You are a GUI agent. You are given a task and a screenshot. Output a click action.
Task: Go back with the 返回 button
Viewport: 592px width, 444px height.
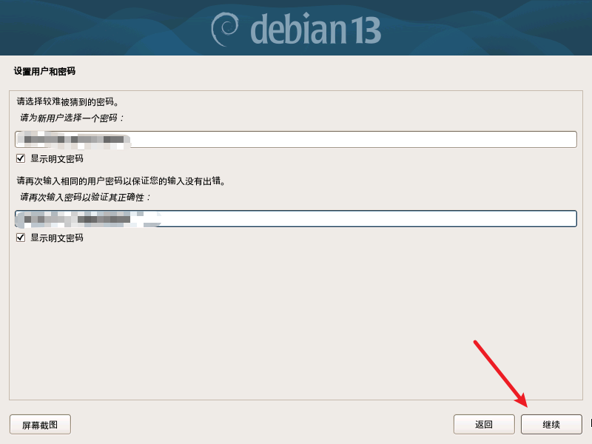point(484,424)
